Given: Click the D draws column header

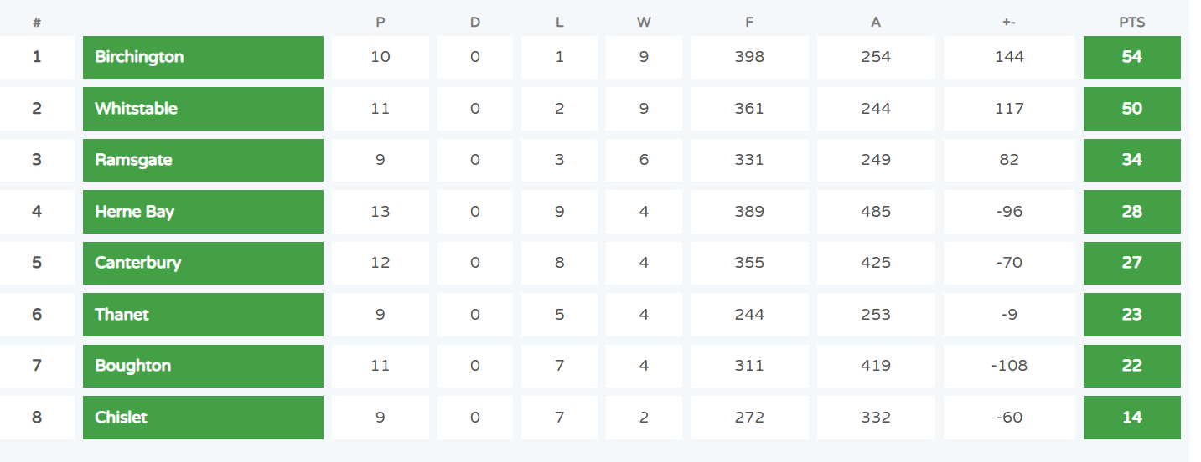Looking at the screenshot, I should click(475, 23).
